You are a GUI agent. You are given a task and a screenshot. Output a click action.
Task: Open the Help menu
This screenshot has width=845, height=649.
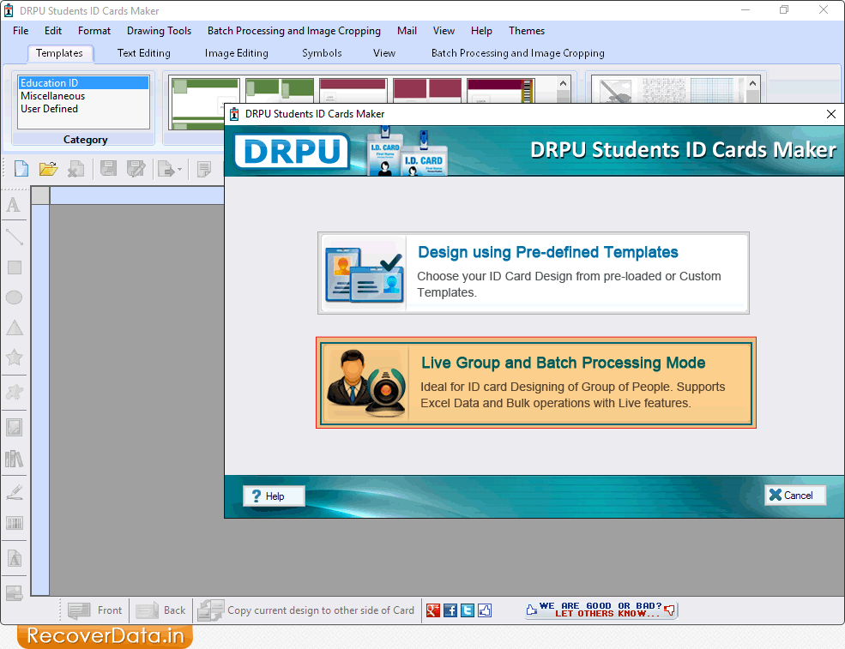(x=481, y=31)
